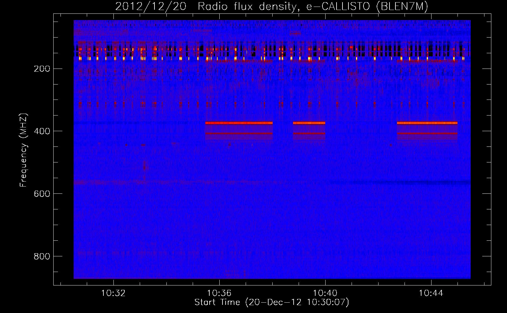Screen dimensions: 507x313
Task: Click the 10:32 time tick label
Action: click(113, 293)
